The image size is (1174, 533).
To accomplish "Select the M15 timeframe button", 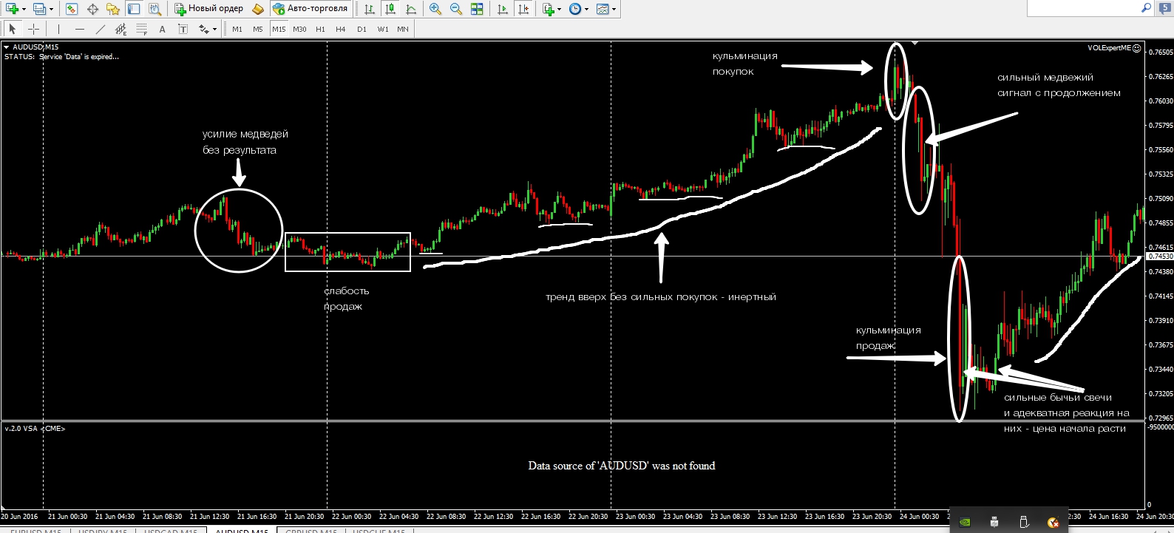I will pyautogui.click(x=279, y=29).
